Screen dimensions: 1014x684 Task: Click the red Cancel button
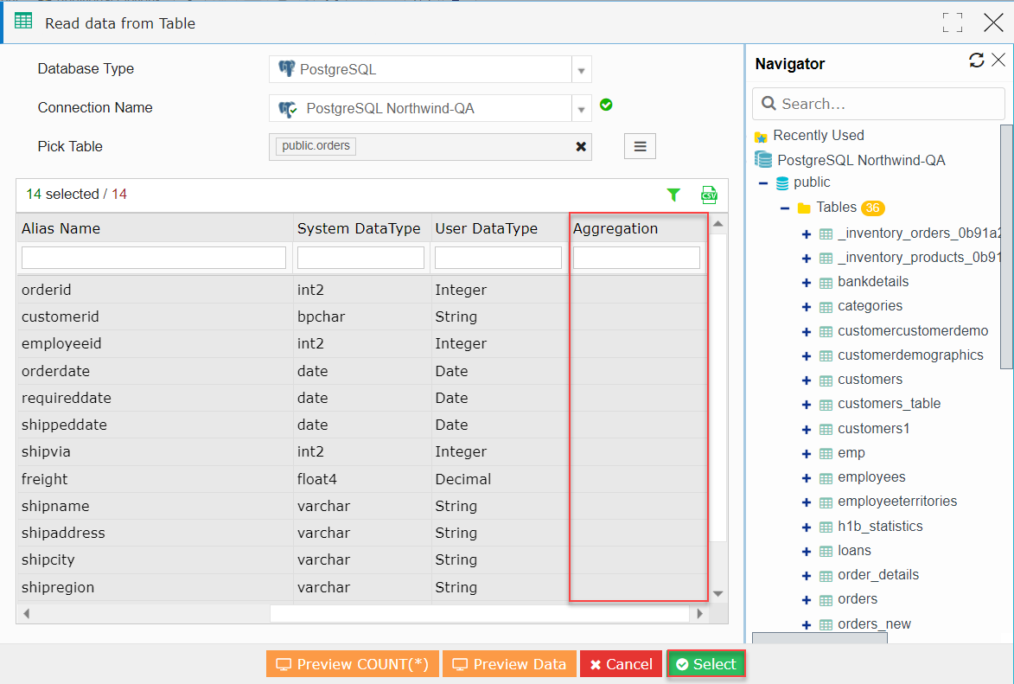621,664
